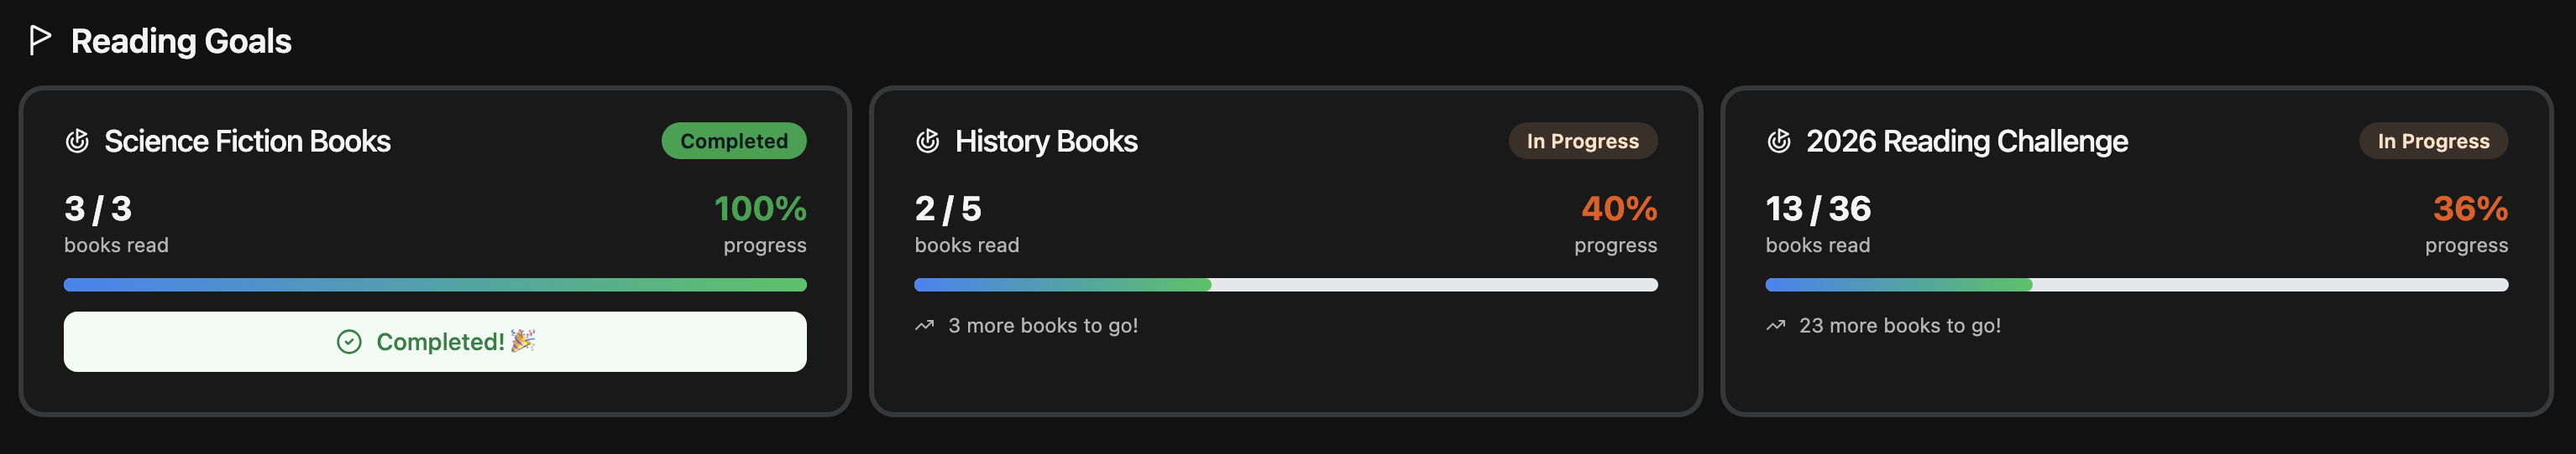The width and height of the screenshot is (2576, 454).
Task: Click the trend arrow beside 3 more books
Action: [924, 325]
